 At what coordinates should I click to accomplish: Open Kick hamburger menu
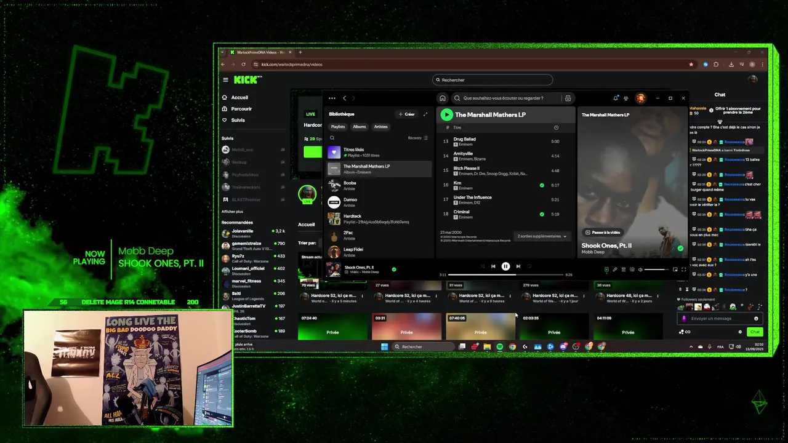pos(225,80)
